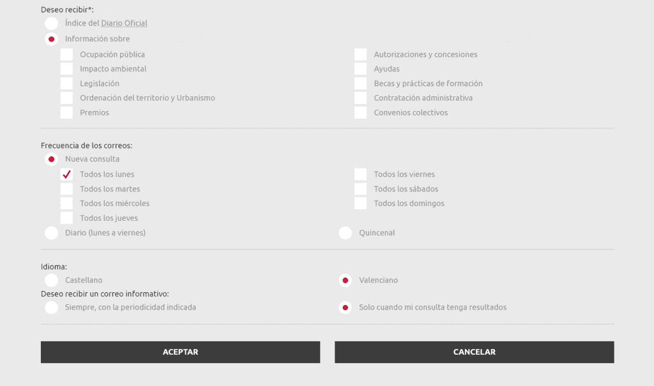Screen dimensions: 654x386
Task: Check the Ayudas checkbox
Action: (x=360, y=69)
